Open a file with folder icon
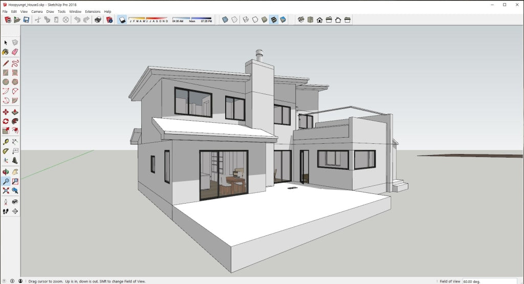This screenshot has height=284, width=524. 17,20
